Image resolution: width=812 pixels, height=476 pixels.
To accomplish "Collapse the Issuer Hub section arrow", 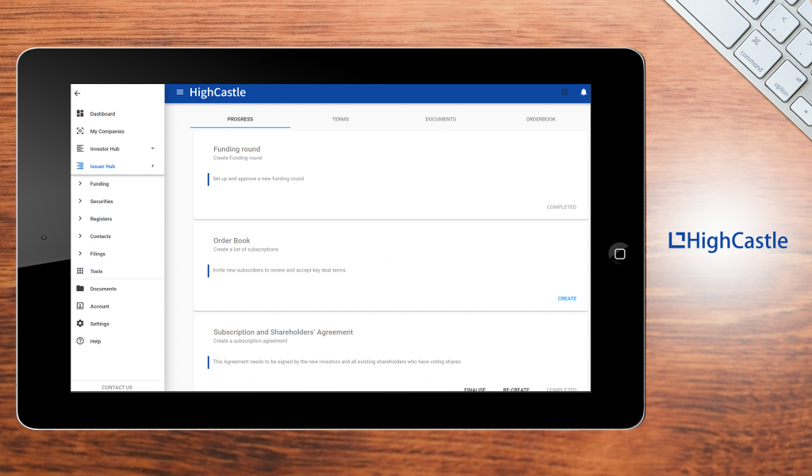I will click(152, 167).
